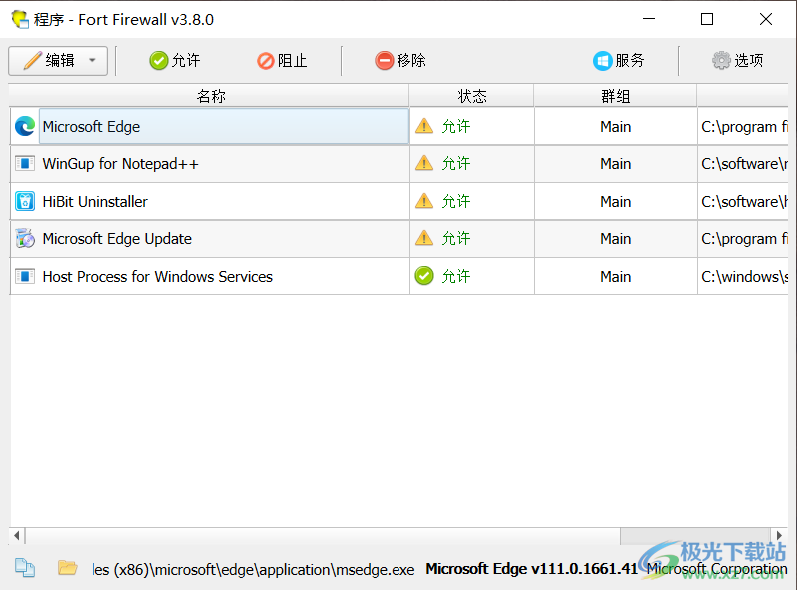797x590 pixels.
Task: Click the C:\windows path in Host Process row
Action: 744,276
